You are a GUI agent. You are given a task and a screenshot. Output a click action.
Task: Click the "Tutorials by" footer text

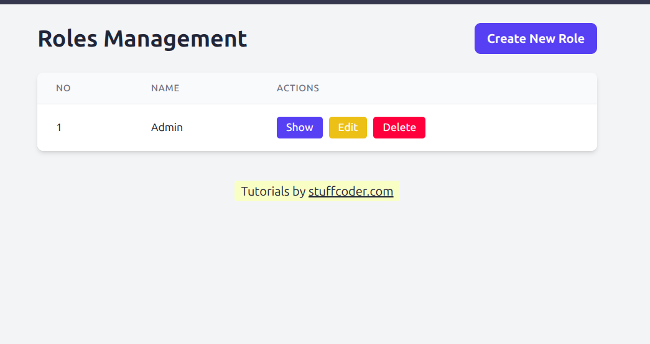tap(273, 191)
